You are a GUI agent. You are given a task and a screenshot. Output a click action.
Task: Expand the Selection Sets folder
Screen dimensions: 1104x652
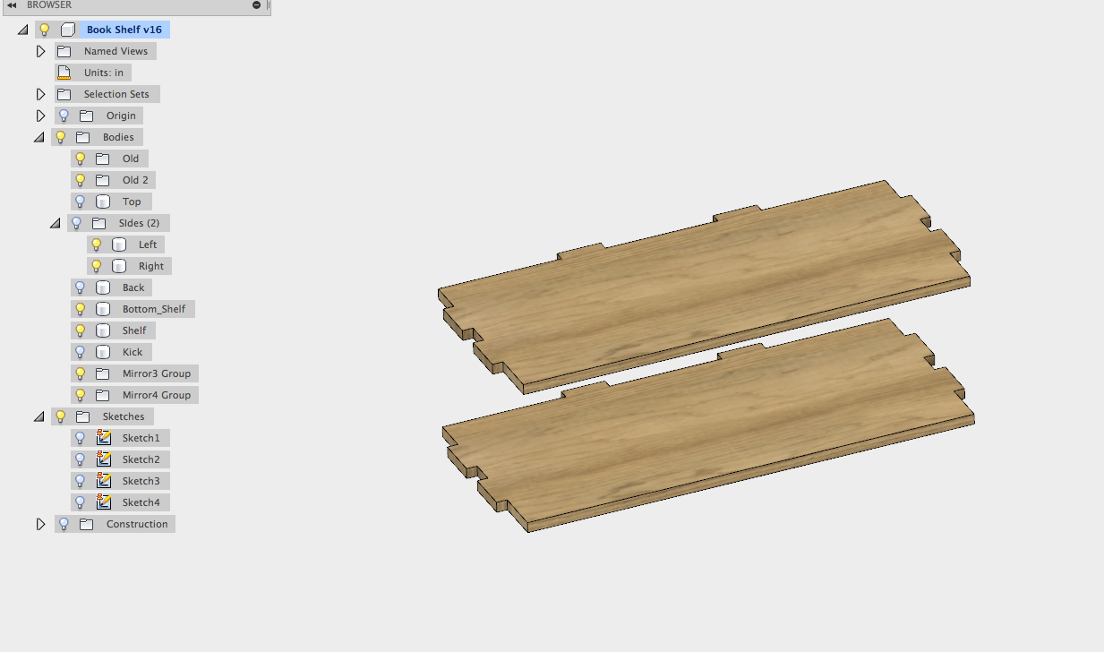pyautogui.click(x=40, y=94)
